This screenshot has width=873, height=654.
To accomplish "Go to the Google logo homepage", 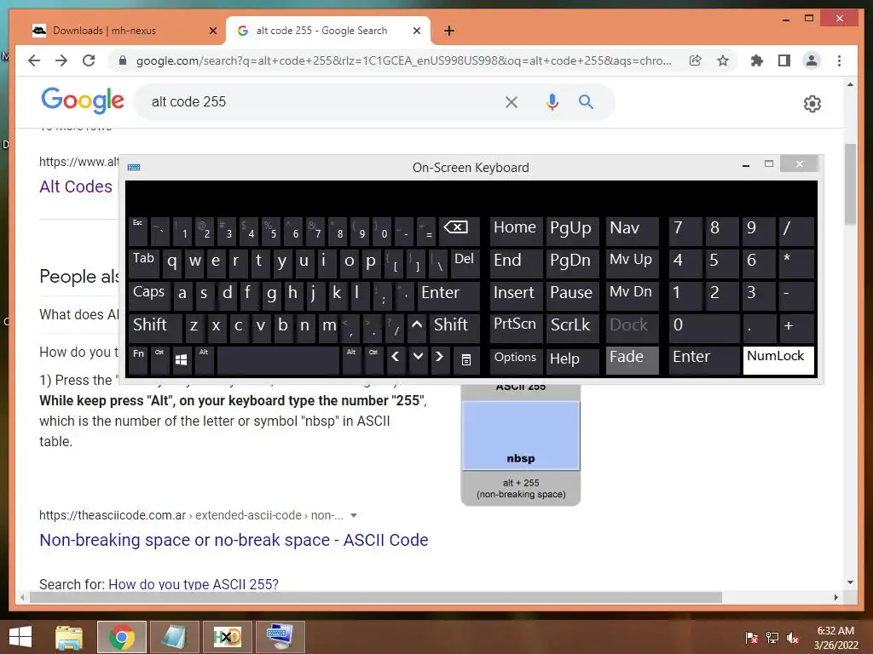I will (83, 100).
